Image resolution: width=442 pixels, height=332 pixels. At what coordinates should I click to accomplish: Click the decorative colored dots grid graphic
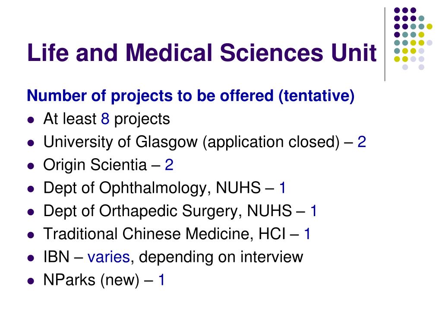tap(413, 38)
